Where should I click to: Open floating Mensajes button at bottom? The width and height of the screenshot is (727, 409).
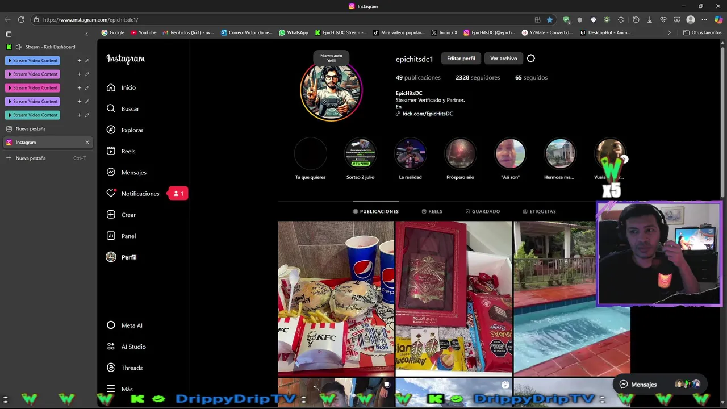click(660, 385)
